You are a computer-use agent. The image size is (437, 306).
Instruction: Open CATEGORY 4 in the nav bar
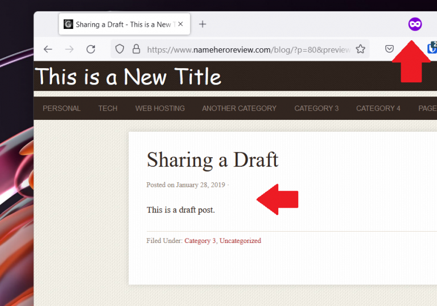coord(378,108)
